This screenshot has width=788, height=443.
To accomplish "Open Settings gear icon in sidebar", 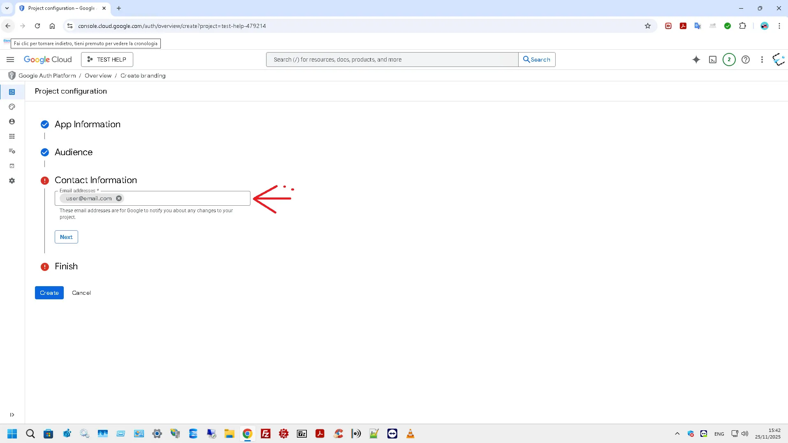I will [x=12, y=181].
